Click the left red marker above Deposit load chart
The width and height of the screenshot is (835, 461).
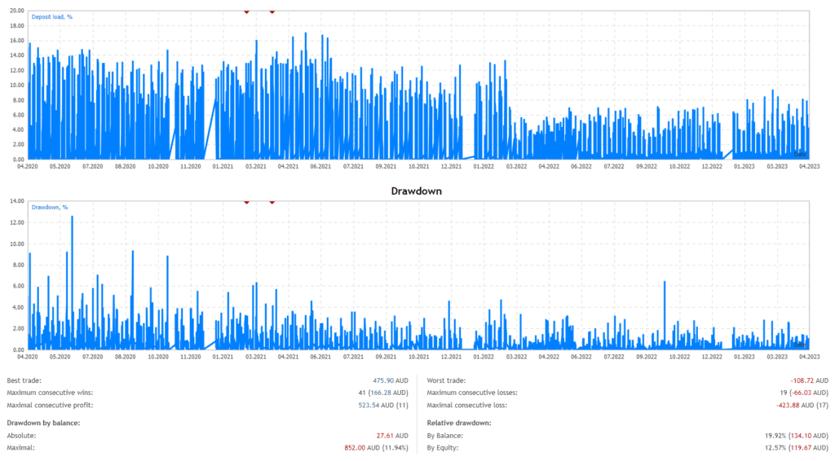246,11
